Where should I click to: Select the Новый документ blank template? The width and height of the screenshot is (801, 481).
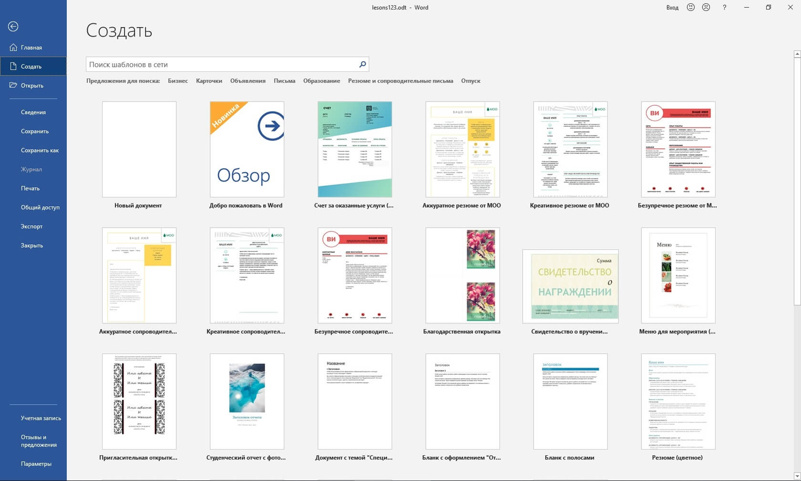139,149
